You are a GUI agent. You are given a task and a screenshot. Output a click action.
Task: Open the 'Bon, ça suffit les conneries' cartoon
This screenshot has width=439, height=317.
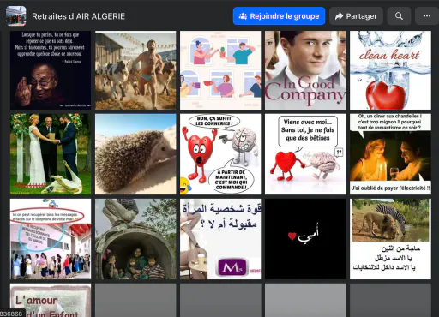[220, 154]
